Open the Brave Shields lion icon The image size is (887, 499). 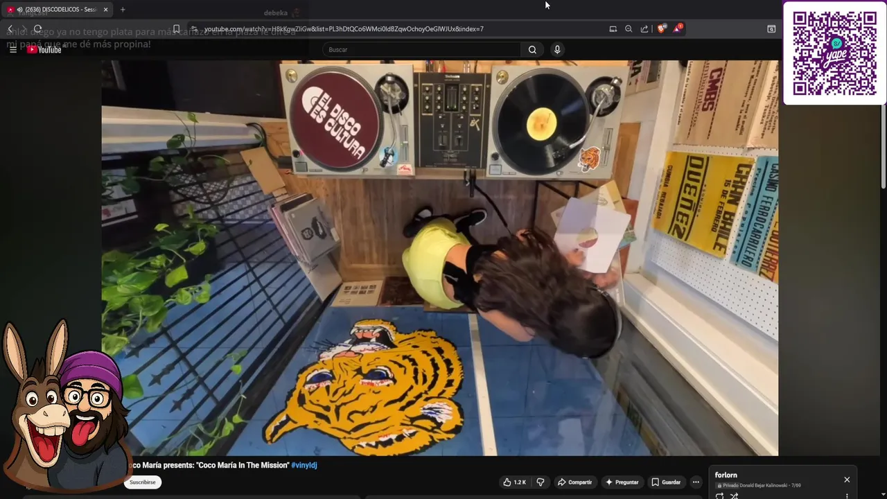(661, 29)
